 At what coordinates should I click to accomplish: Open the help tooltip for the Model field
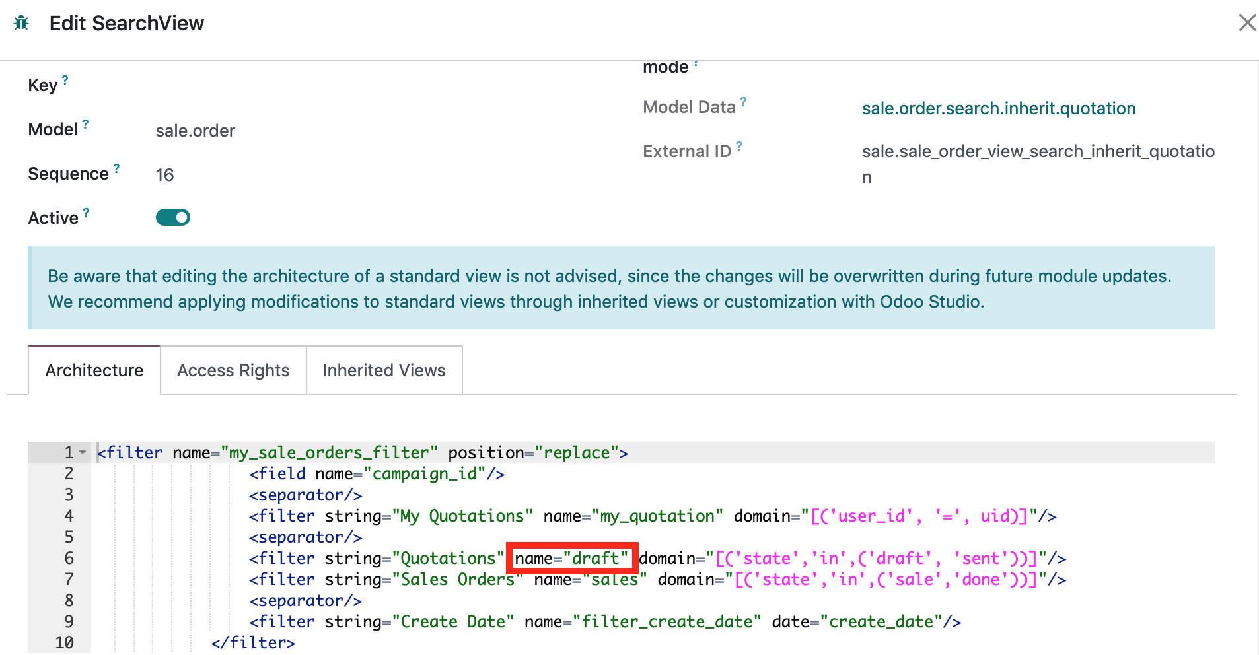85,123
